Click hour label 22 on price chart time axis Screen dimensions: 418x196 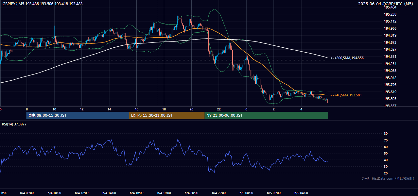tap(219, 109)
